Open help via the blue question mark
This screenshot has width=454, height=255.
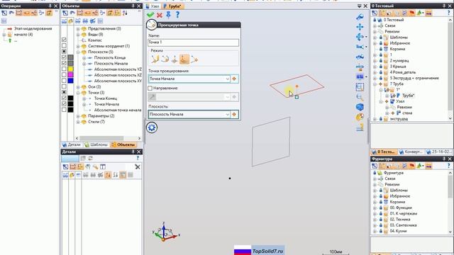pyautogui.click(x=177, y=15)
